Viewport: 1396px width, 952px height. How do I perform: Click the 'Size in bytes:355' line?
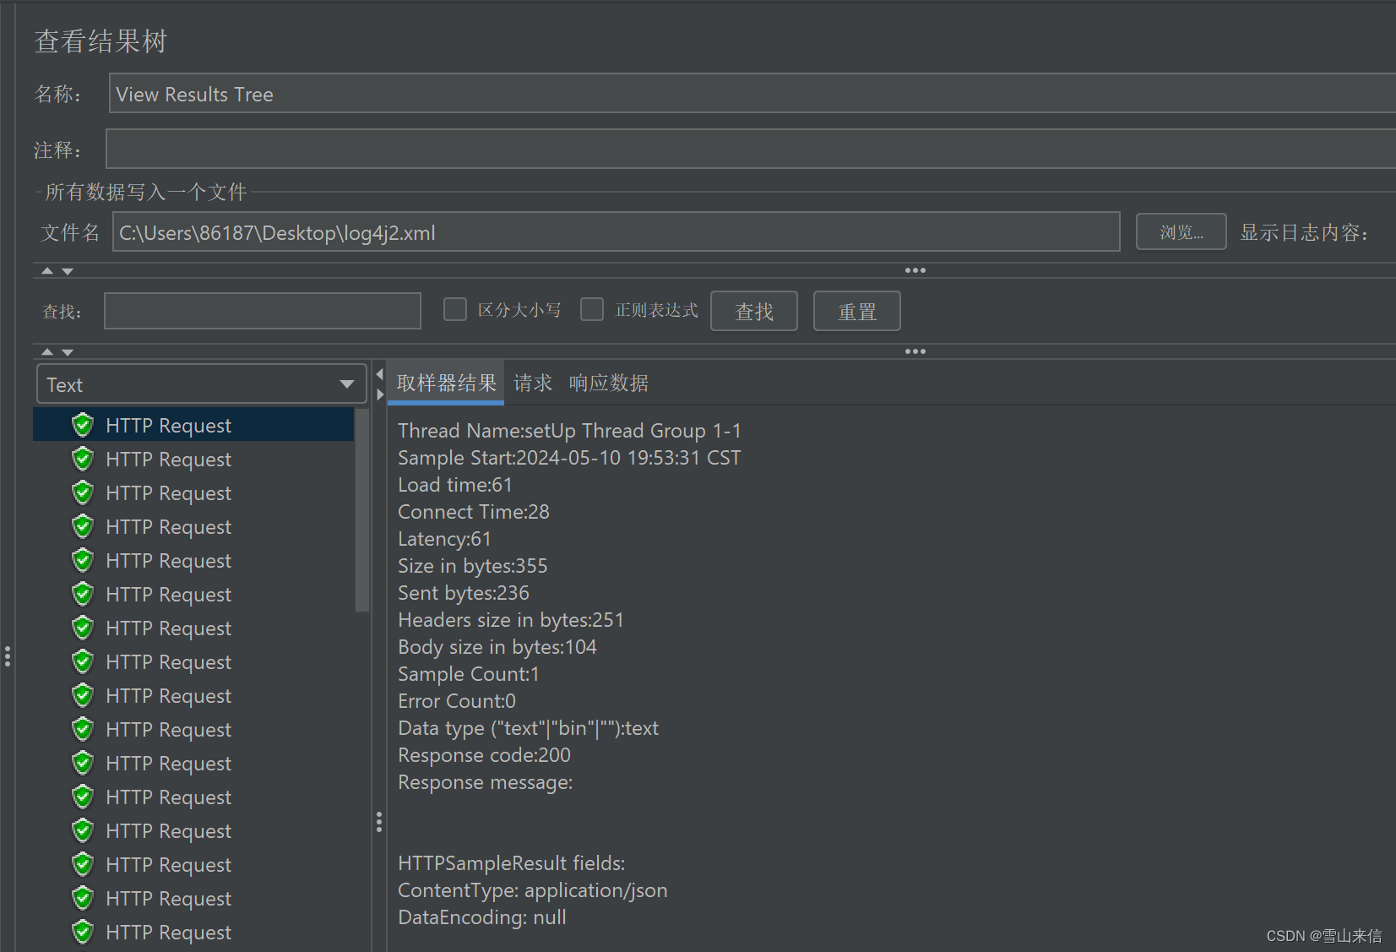tap(473, 566)
